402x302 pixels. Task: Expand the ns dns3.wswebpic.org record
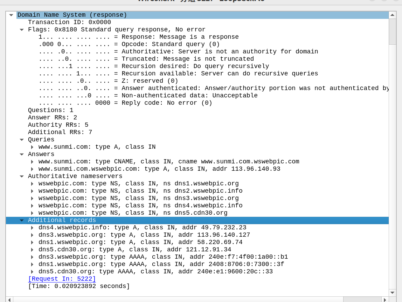(x=32, y=198)
